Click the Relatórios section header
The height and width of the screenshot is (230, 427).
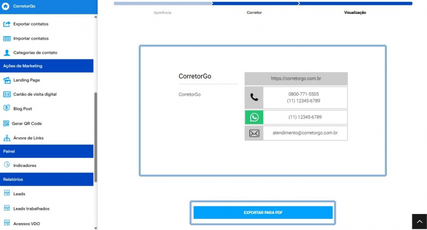point(46,179)
